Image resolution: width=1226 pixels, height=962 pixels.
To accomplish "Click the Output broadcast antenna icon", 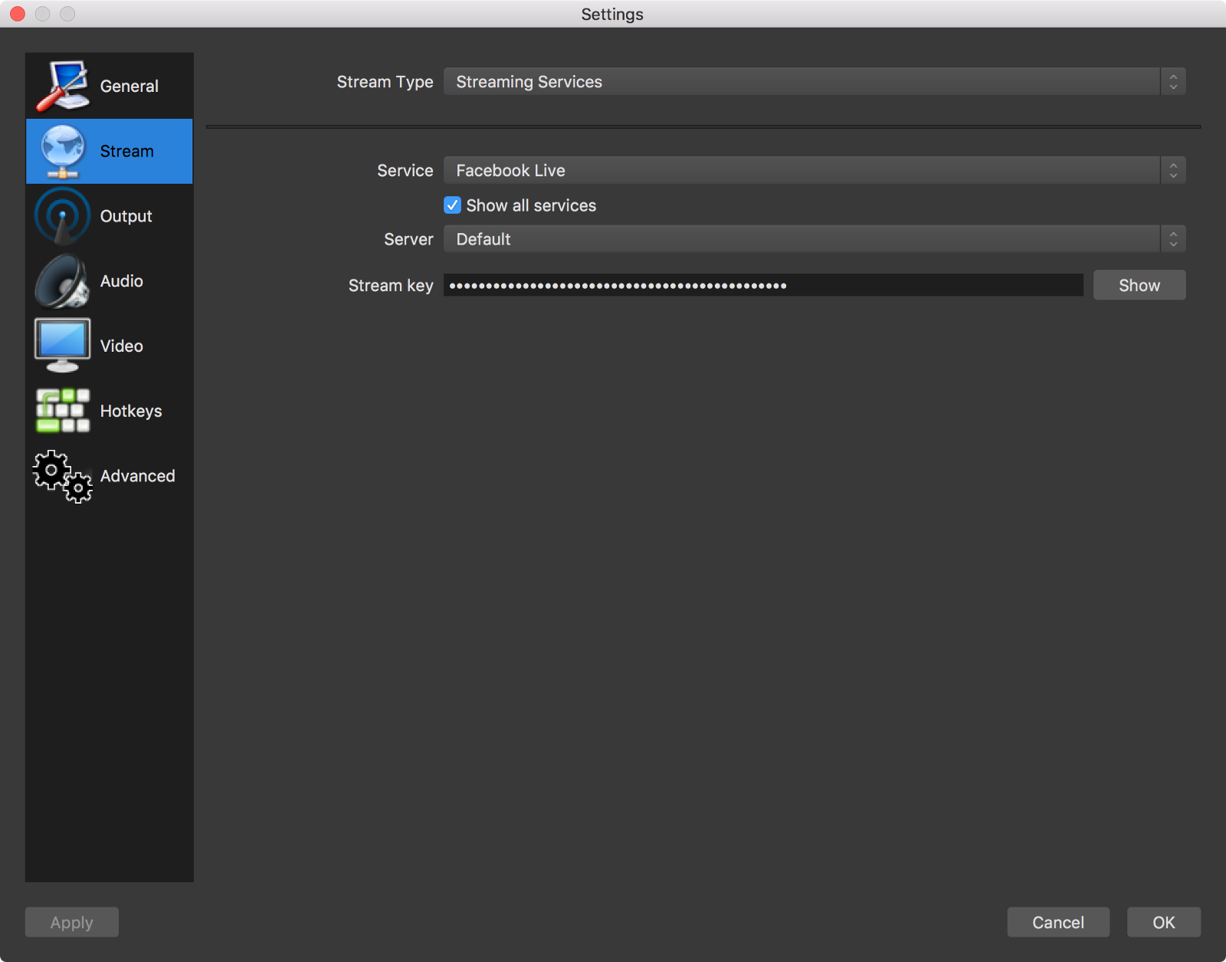I will tap(62, 216).
